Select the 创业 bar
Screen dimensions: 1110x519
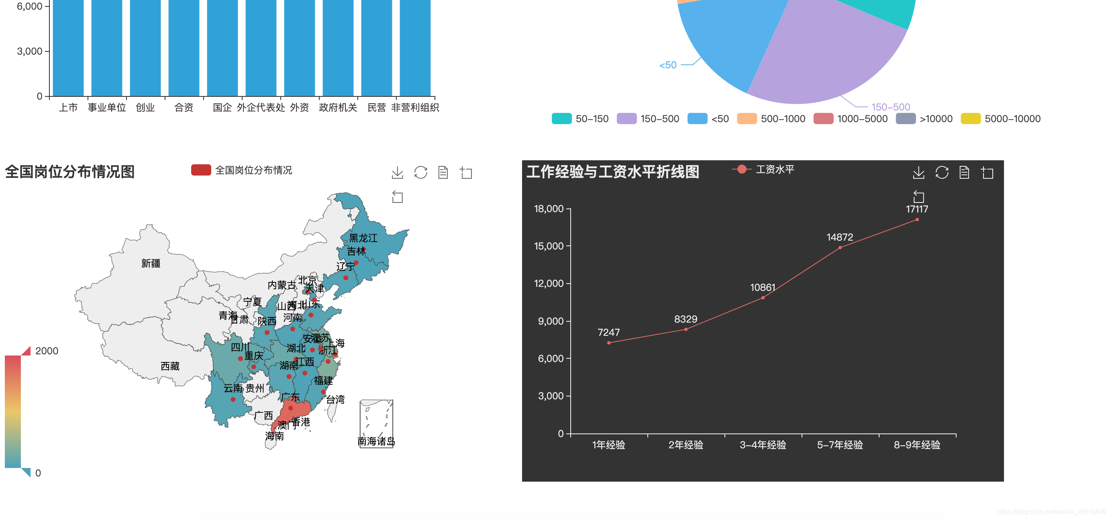[x=145, y=47]
